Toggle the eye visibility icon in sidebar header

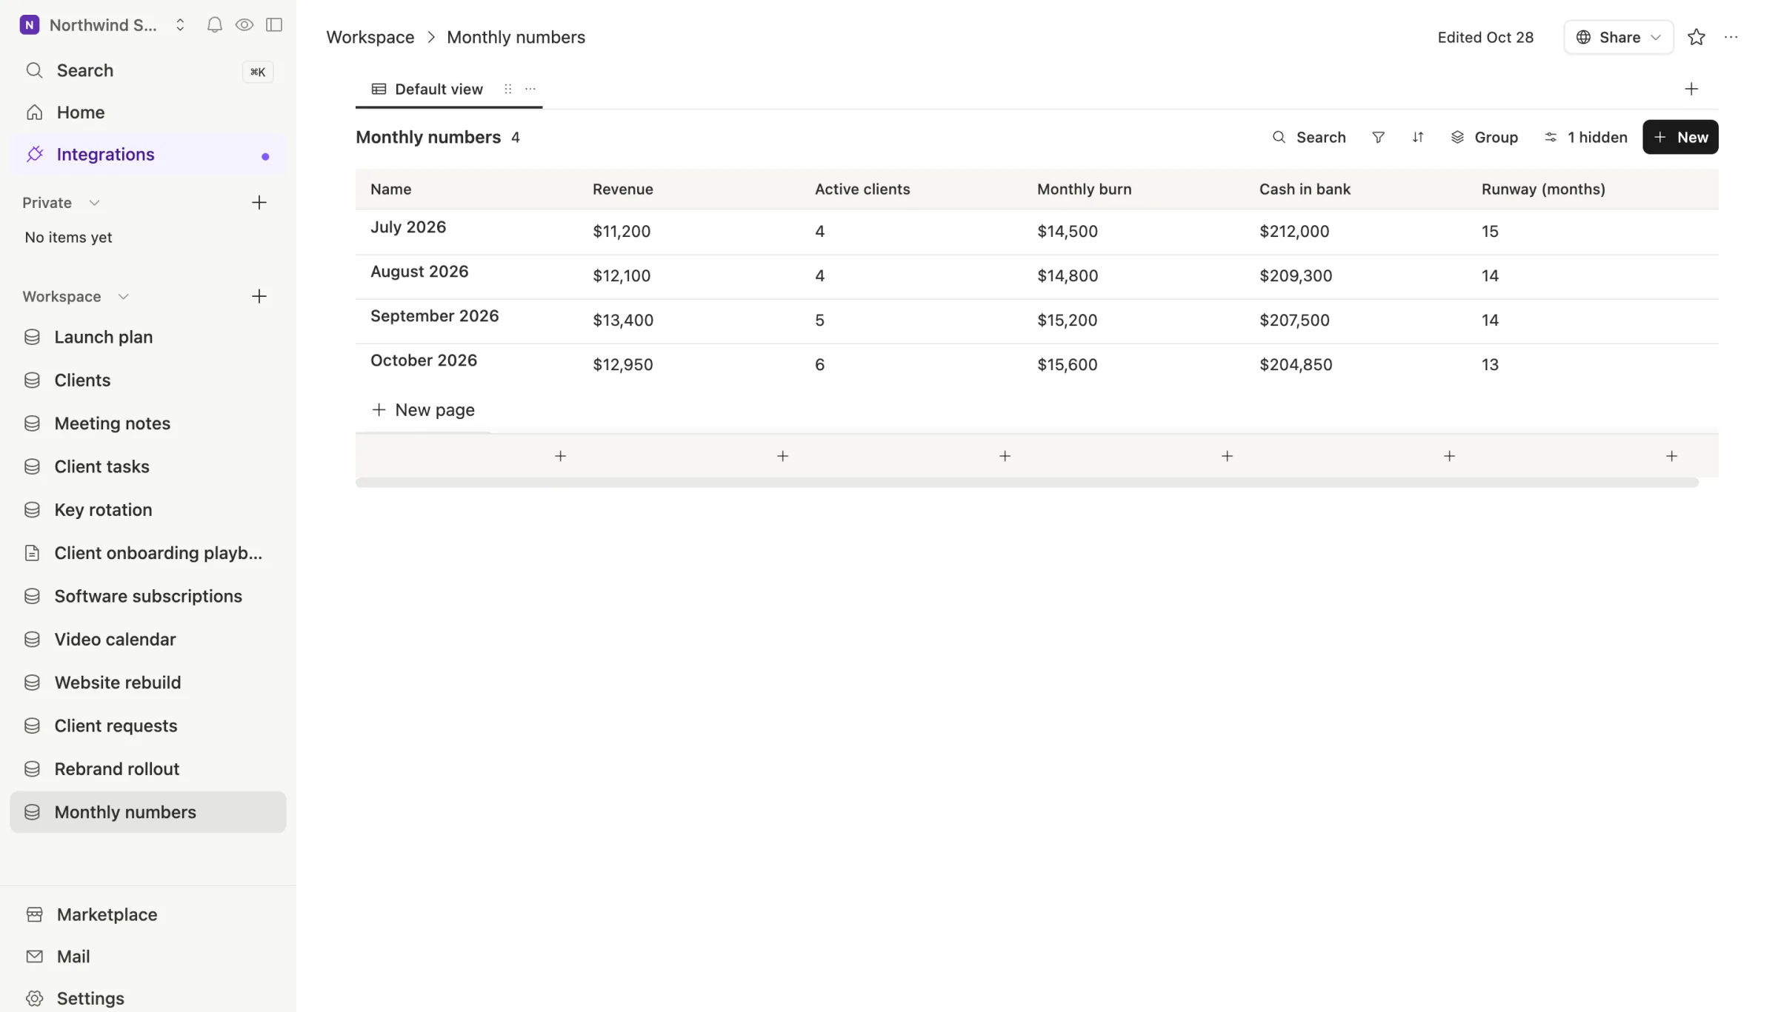244,25
